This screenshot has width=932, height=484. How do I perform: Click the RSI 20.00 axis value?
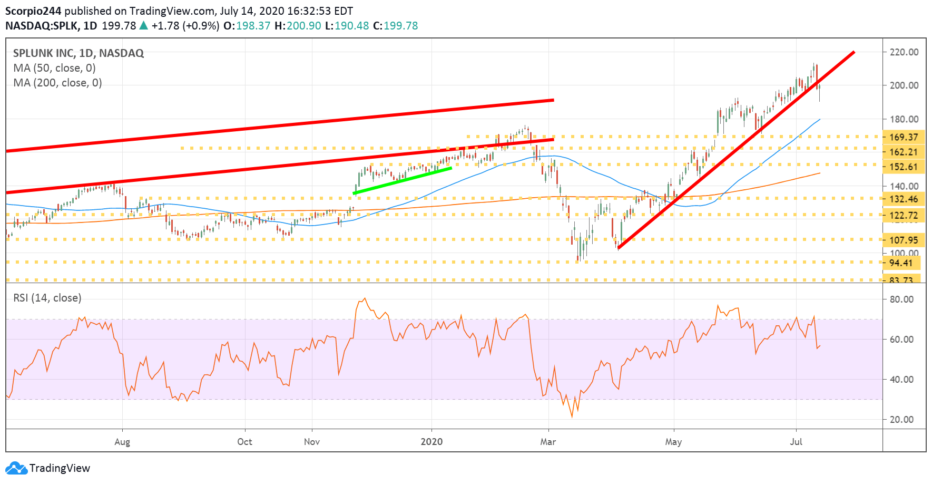(901, 419)
